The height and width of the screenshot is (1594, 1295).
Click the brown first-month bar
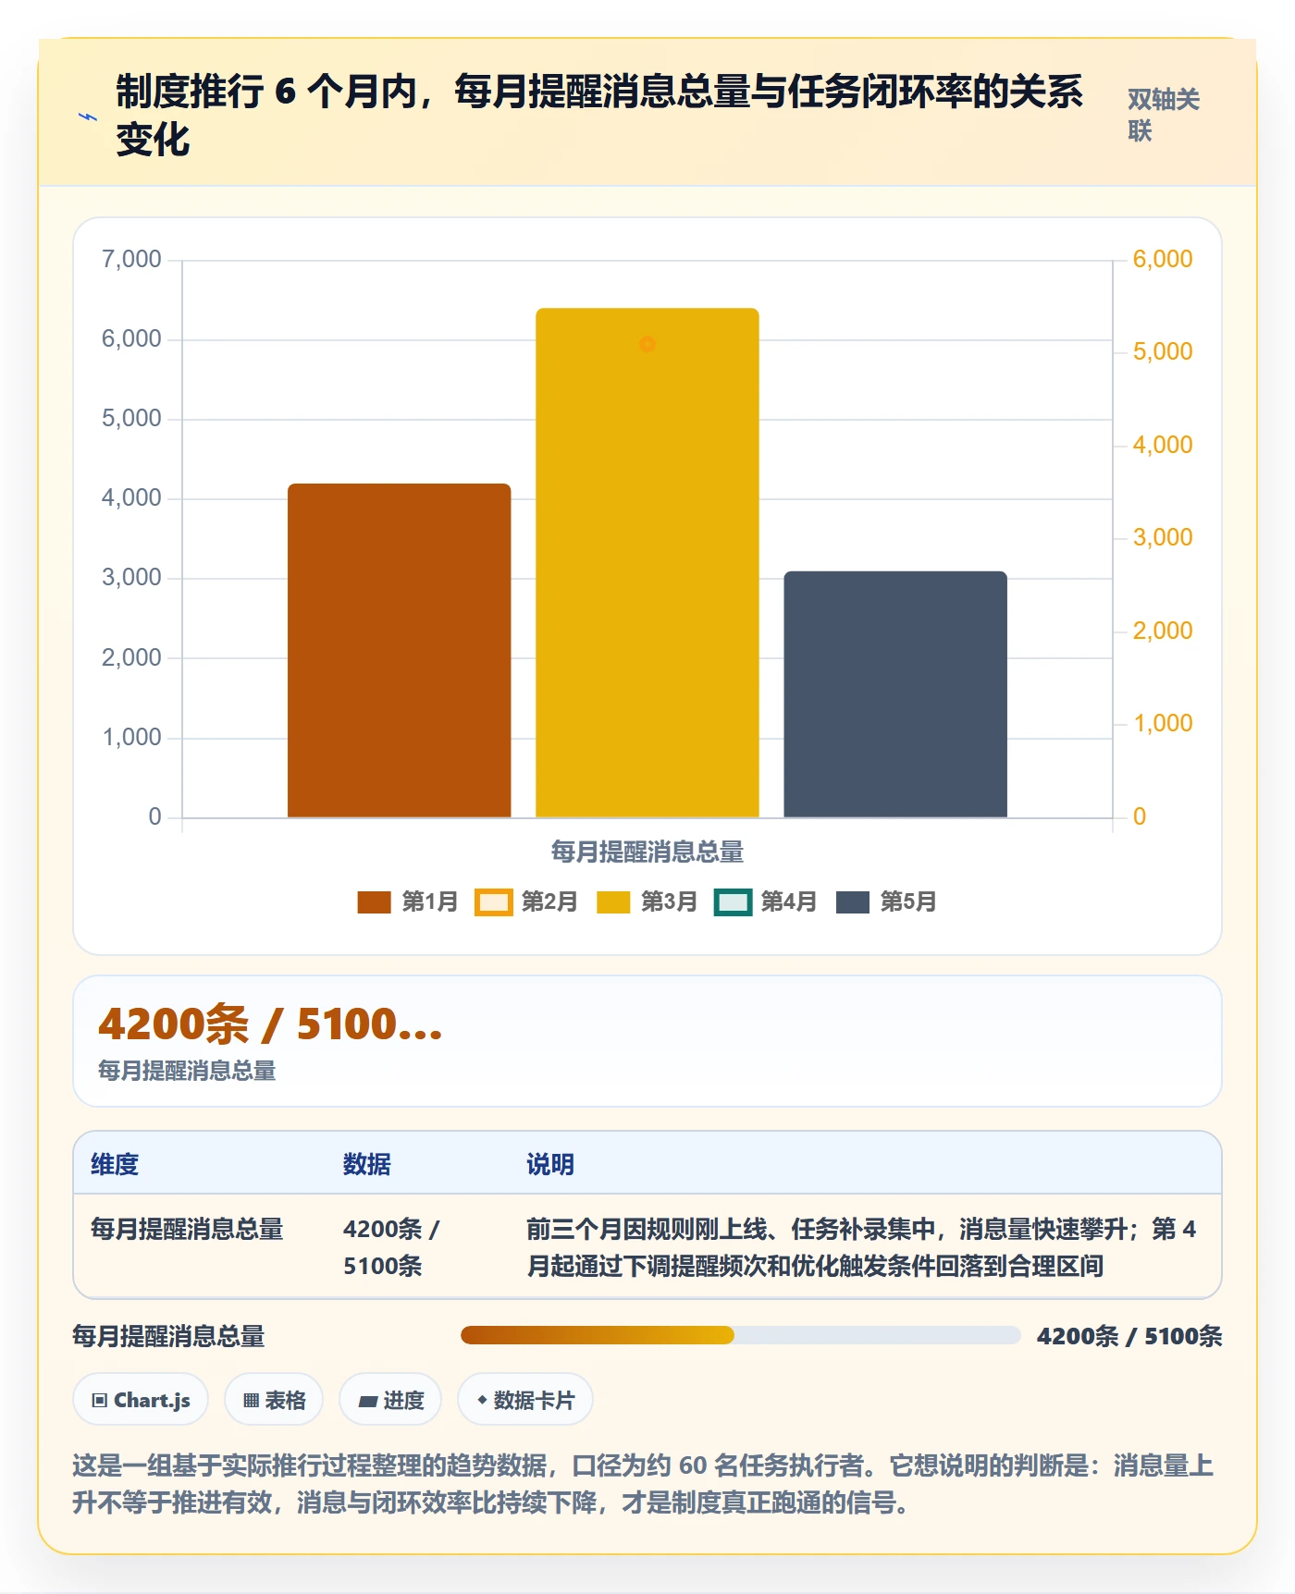[400, 650]
